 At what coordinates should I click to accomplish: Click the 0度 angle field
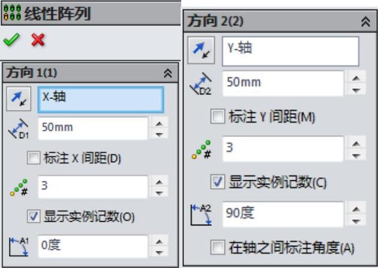point(93,246)
